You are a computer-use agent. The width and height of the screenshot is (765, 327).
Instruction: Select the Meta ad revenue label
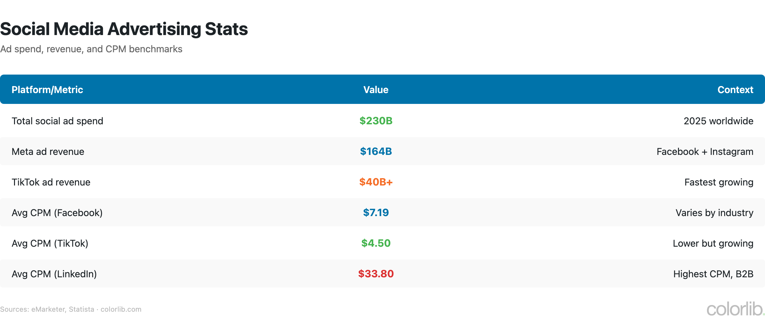pyautogui.click(x=48, y=152)
